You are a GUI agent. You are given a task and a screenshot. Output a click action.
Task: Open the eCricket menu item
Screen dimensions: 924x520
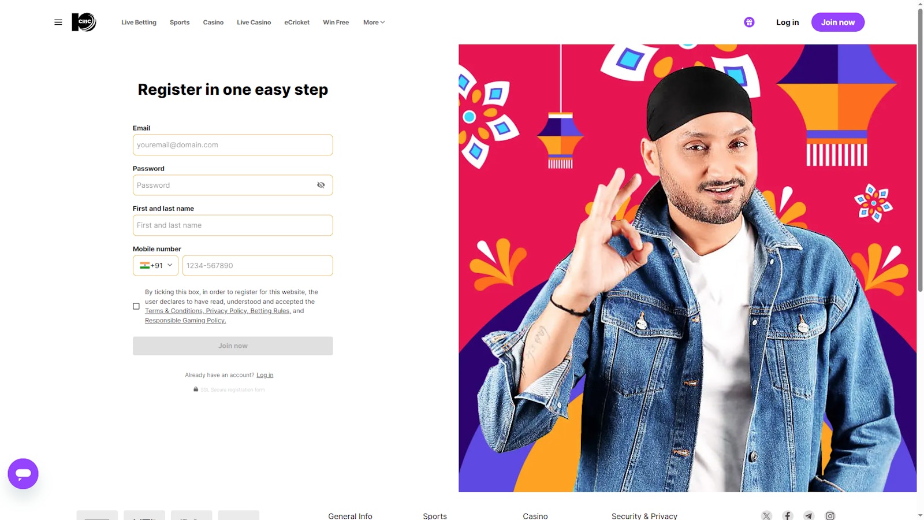297,23
